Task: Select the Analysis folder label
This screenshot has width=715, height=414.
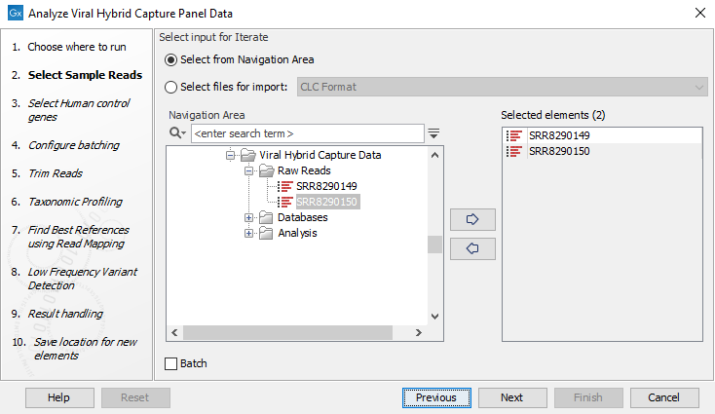Action: tap(297, 233)
